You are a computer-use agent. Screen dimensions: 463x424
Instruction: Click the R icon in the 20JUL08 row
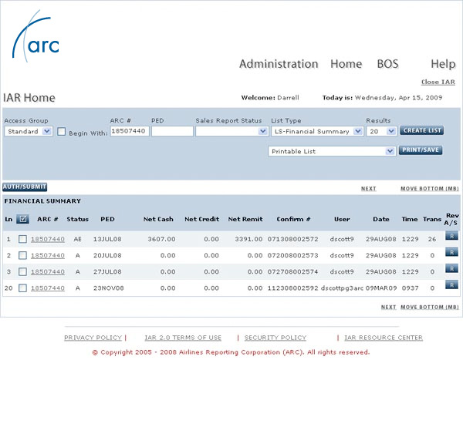tap(451, 252)
